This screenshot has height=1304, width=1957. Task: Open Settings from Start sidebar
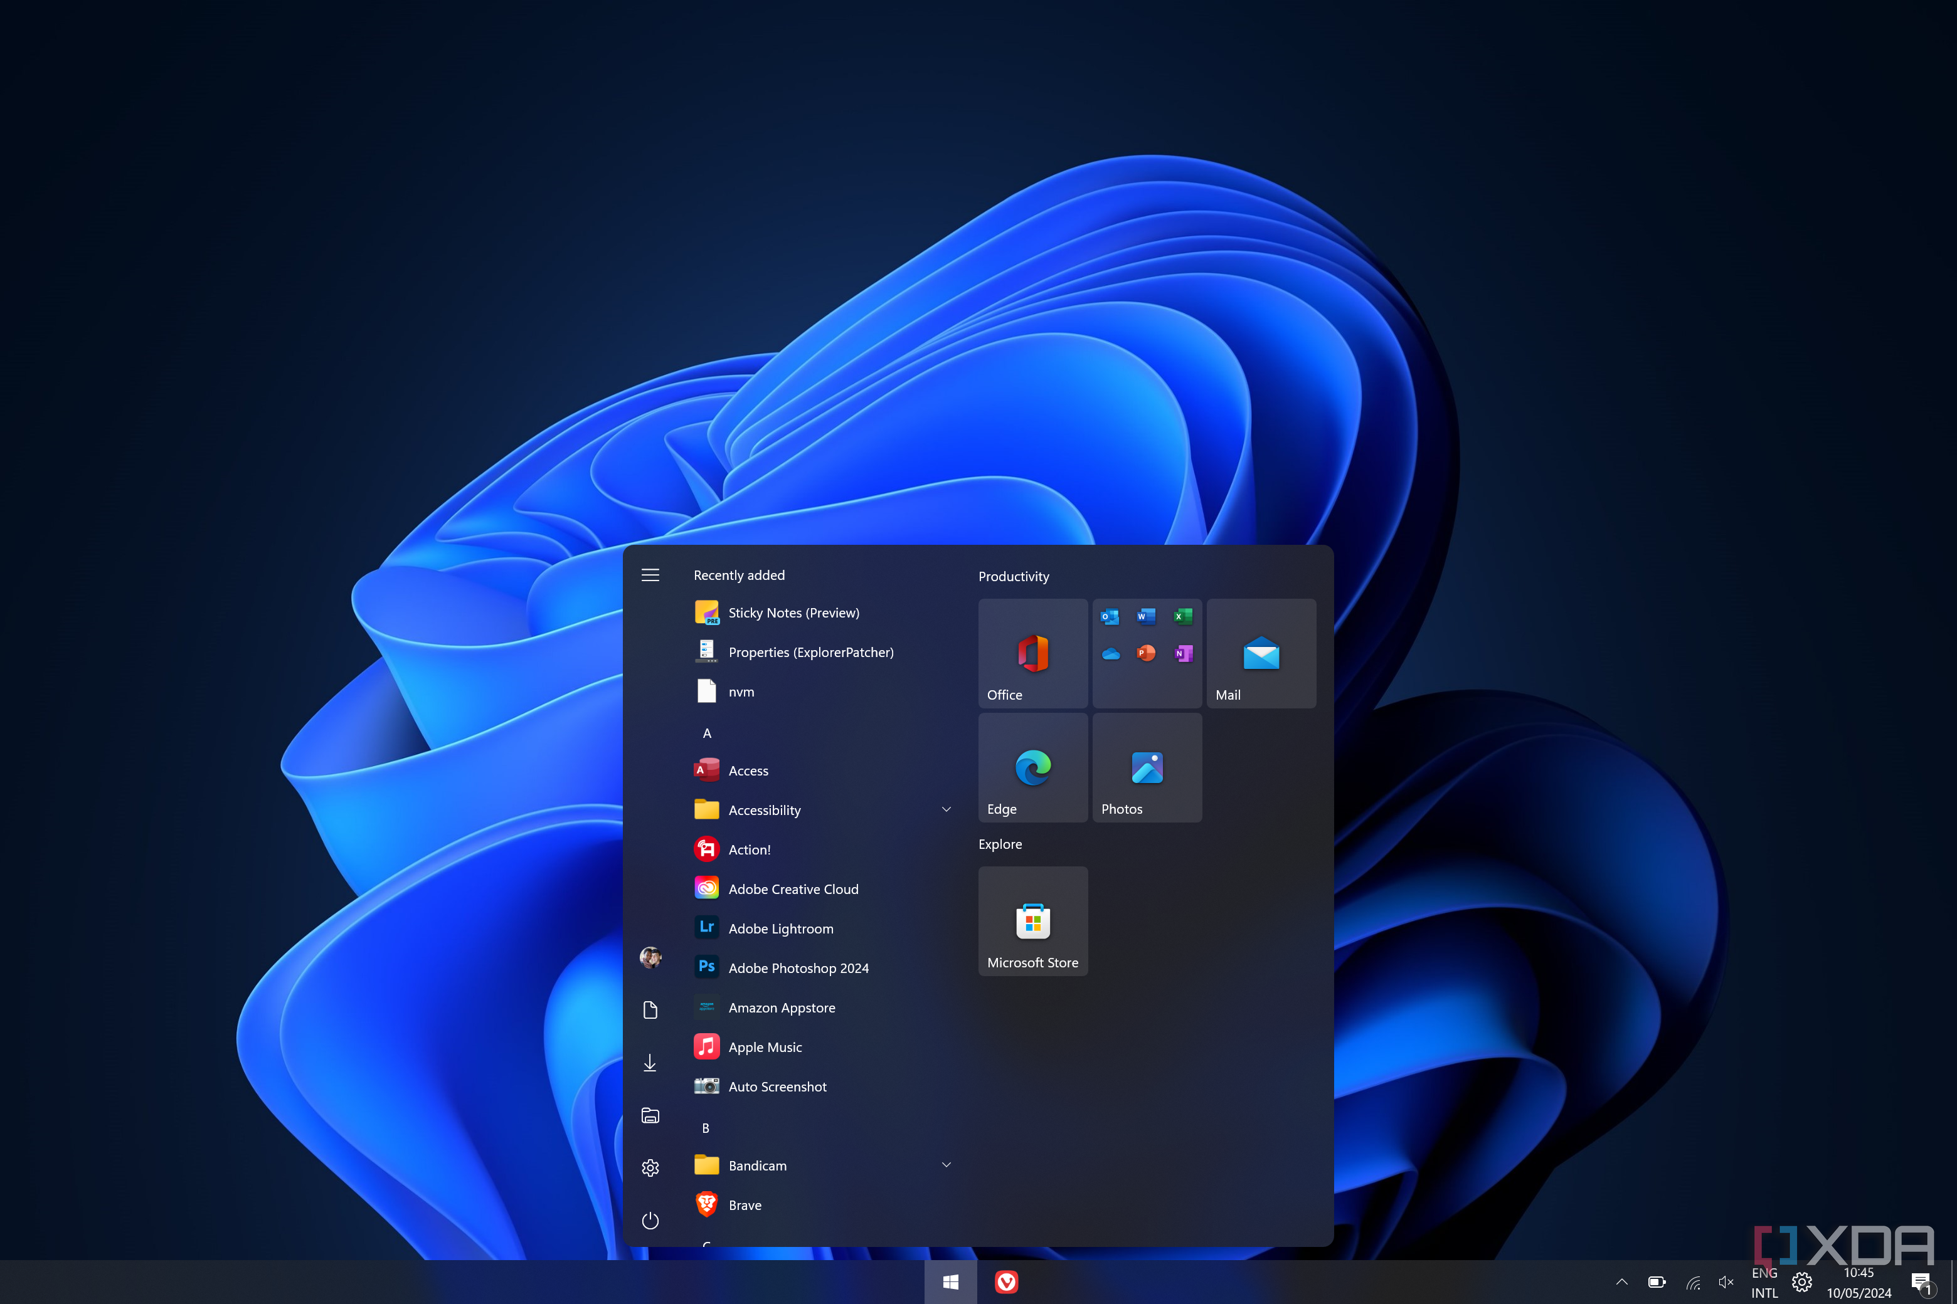tap(650, 1169)
